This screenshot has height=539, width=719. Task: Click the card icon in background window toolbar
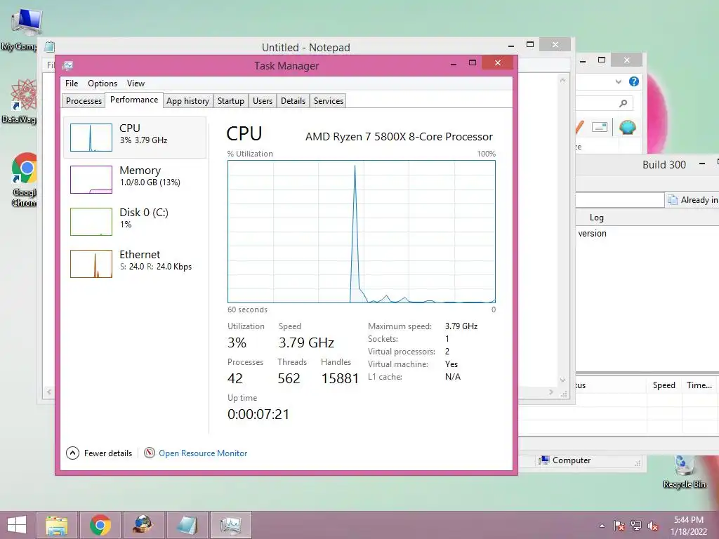pyautogui.click(x=600, y=127)
